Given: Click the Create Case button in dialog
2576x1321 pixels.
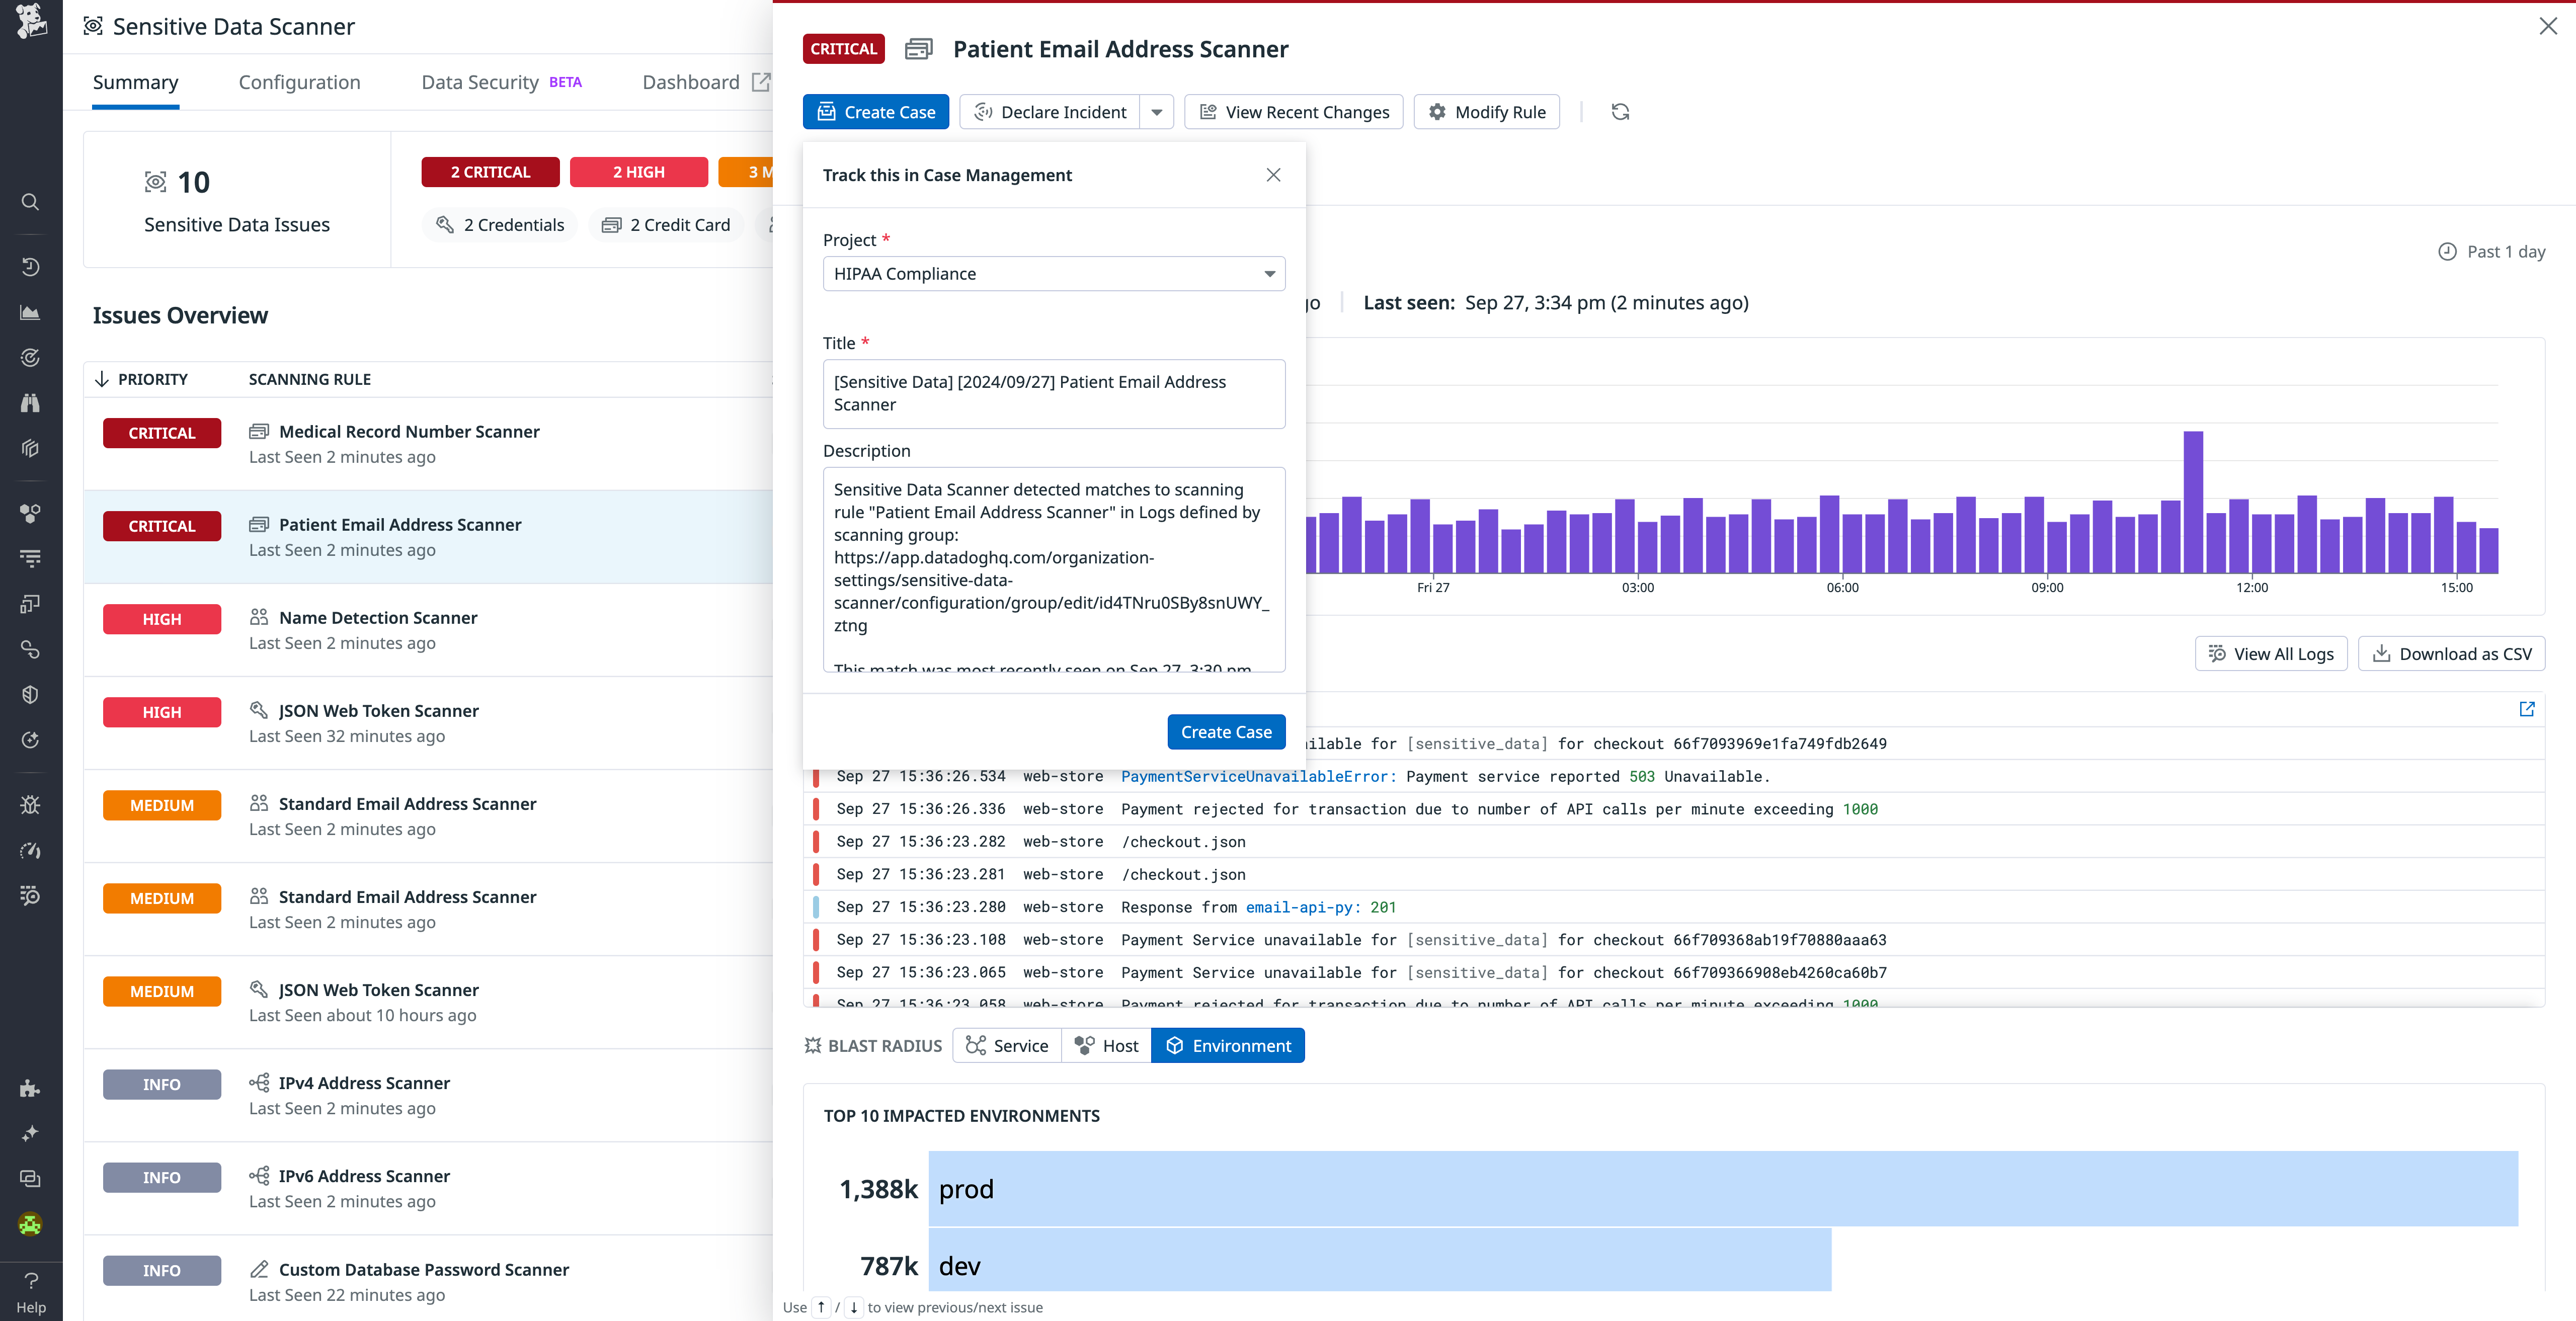Looking at the screenshot, I should coord(1226,731).
